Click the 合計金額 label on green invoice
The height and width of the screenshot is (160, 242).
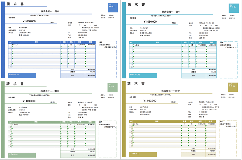(11, 98)
